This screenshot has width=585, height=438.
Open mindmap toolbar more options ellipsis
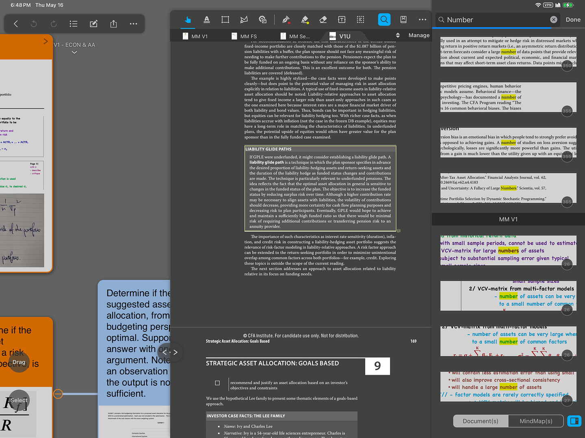click(133, 24)
